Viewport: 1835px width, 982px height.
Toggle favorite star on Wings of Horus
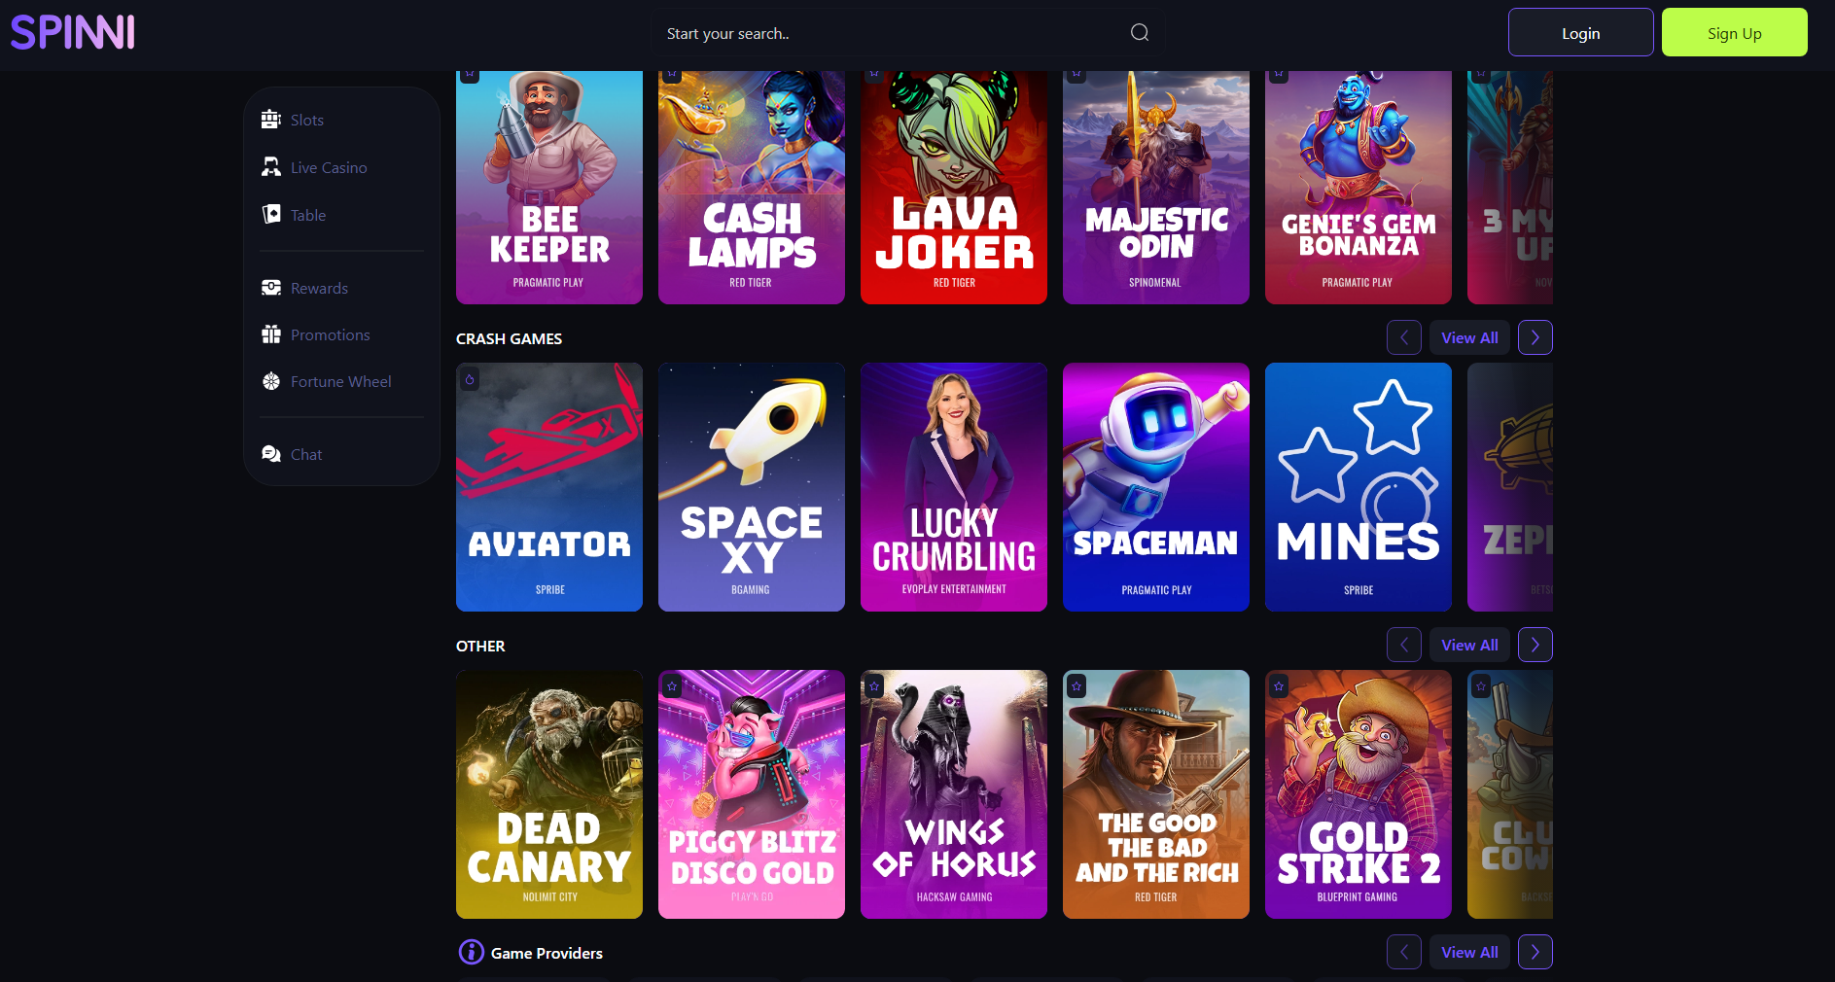click(x=874, y=686)
